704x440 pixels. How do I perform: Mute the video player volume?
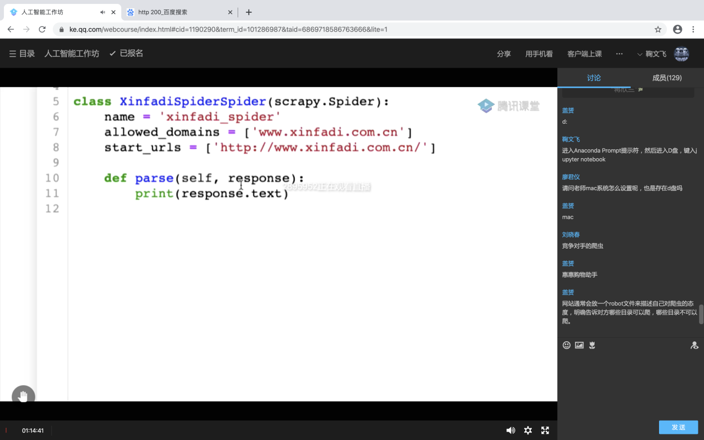pos(510,431)
